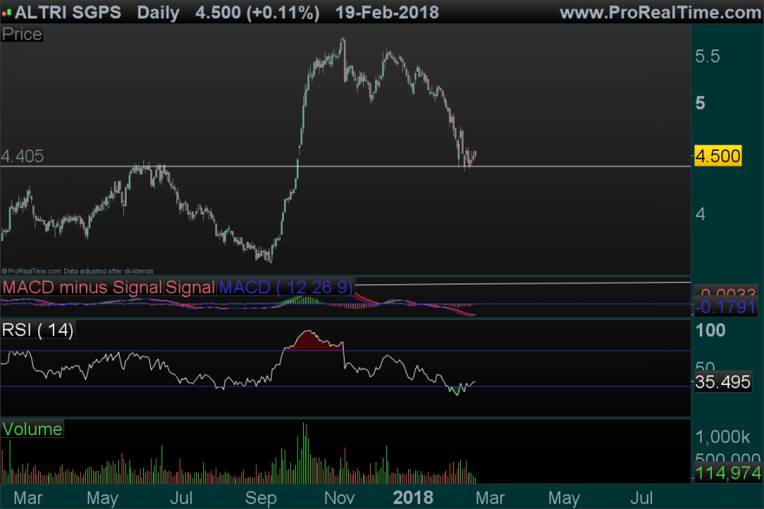
Task: Click the 5.5 price axis value
Action: 707,56
